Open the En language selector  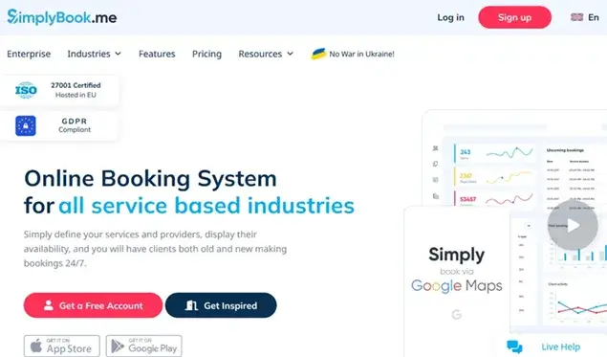593,17
